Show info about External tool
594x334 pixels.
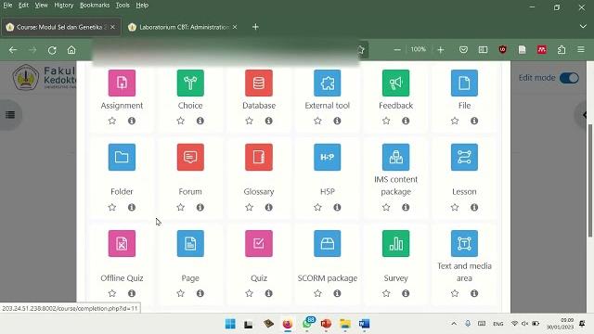[337, 121]
